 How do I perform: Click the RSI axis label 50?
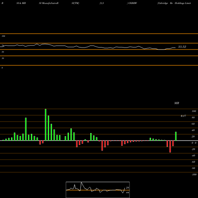[3, 52]
